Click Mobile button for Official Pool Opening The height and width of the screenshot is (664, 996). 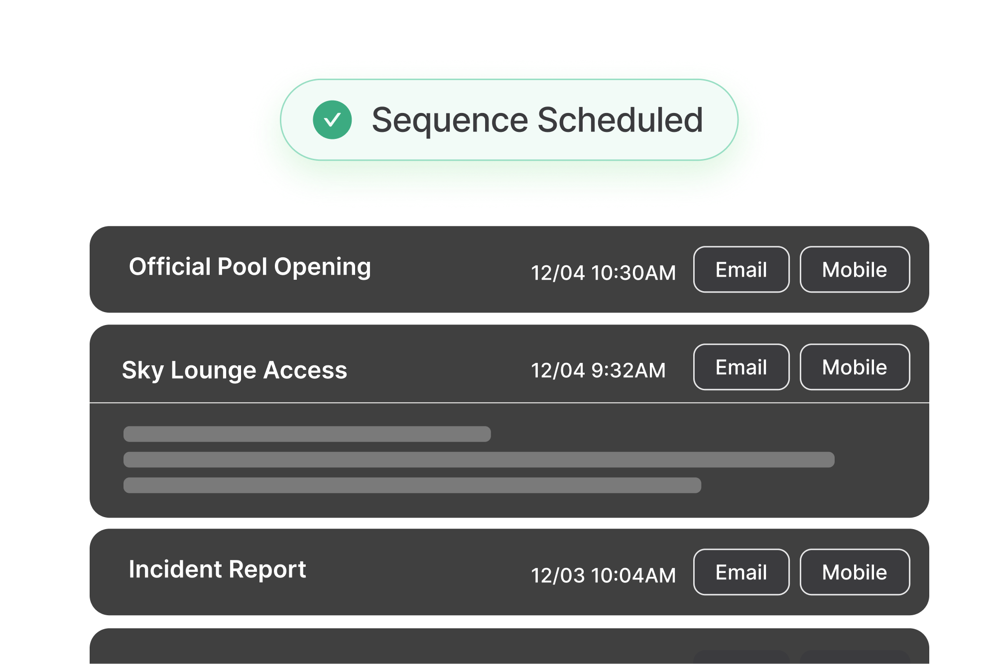pos(855,269)
